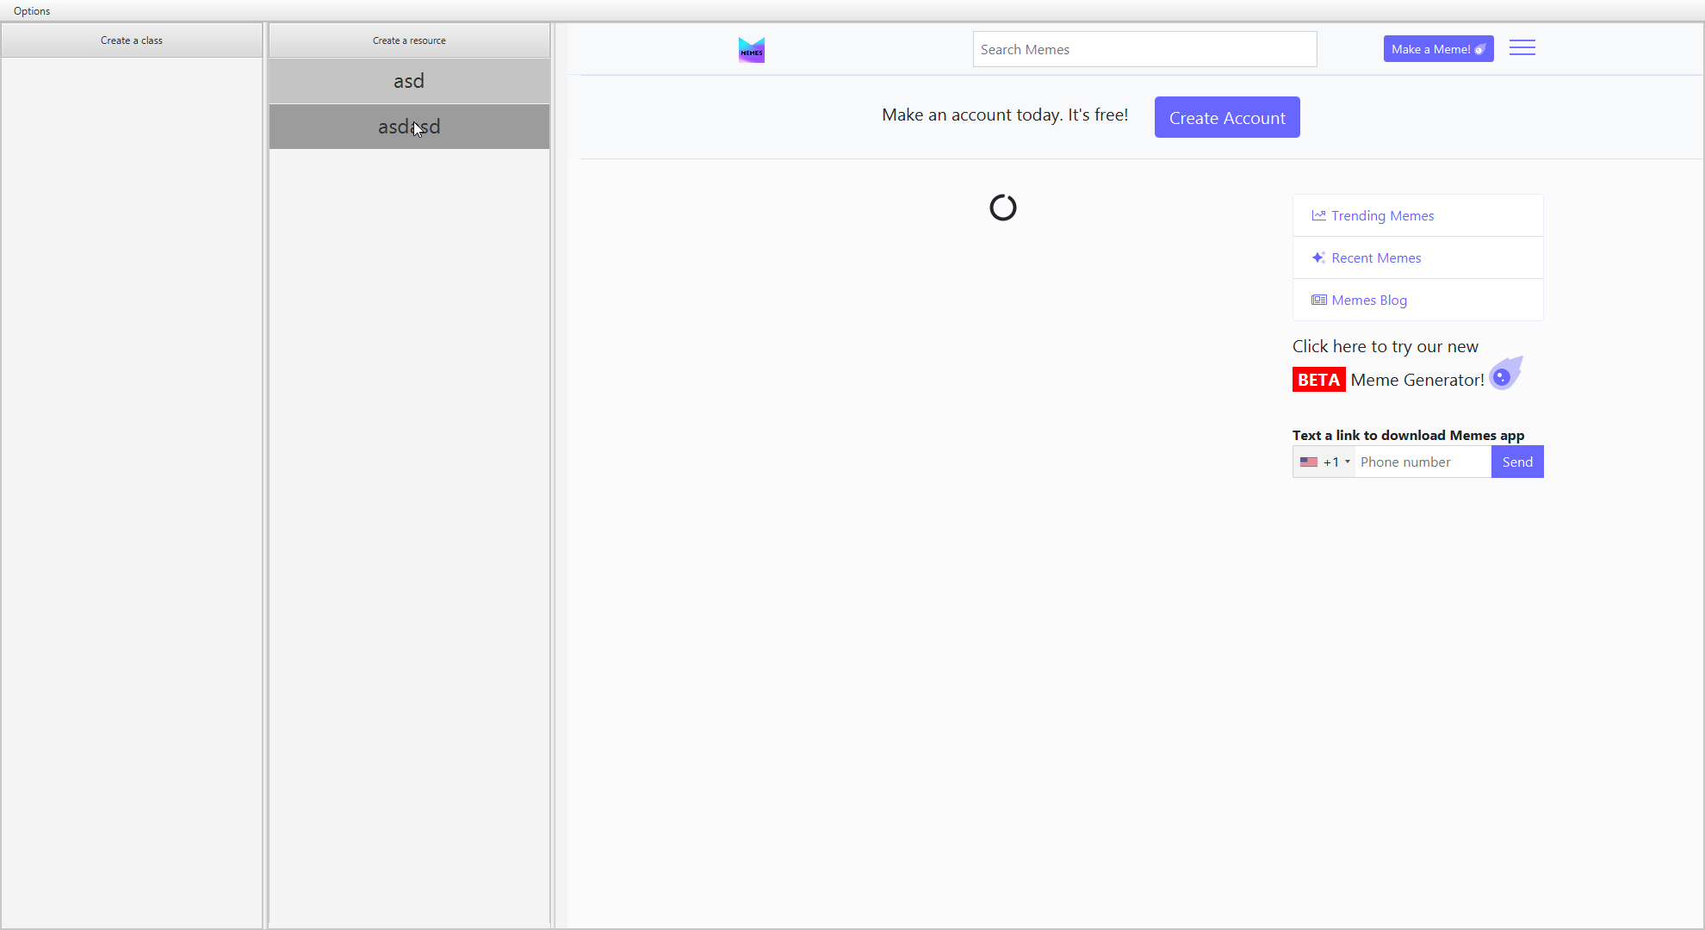Screen dimensions: 1705x930
Task: Focus the Search Memes field
Action: point(1144,50)
